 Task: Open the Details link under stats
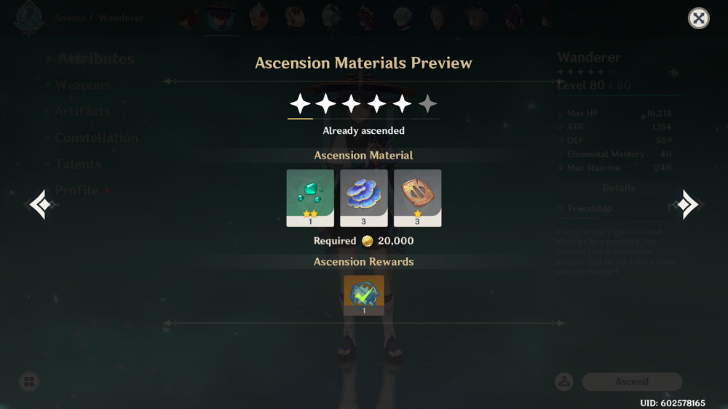pyautogui.click(x=618, y=188)
